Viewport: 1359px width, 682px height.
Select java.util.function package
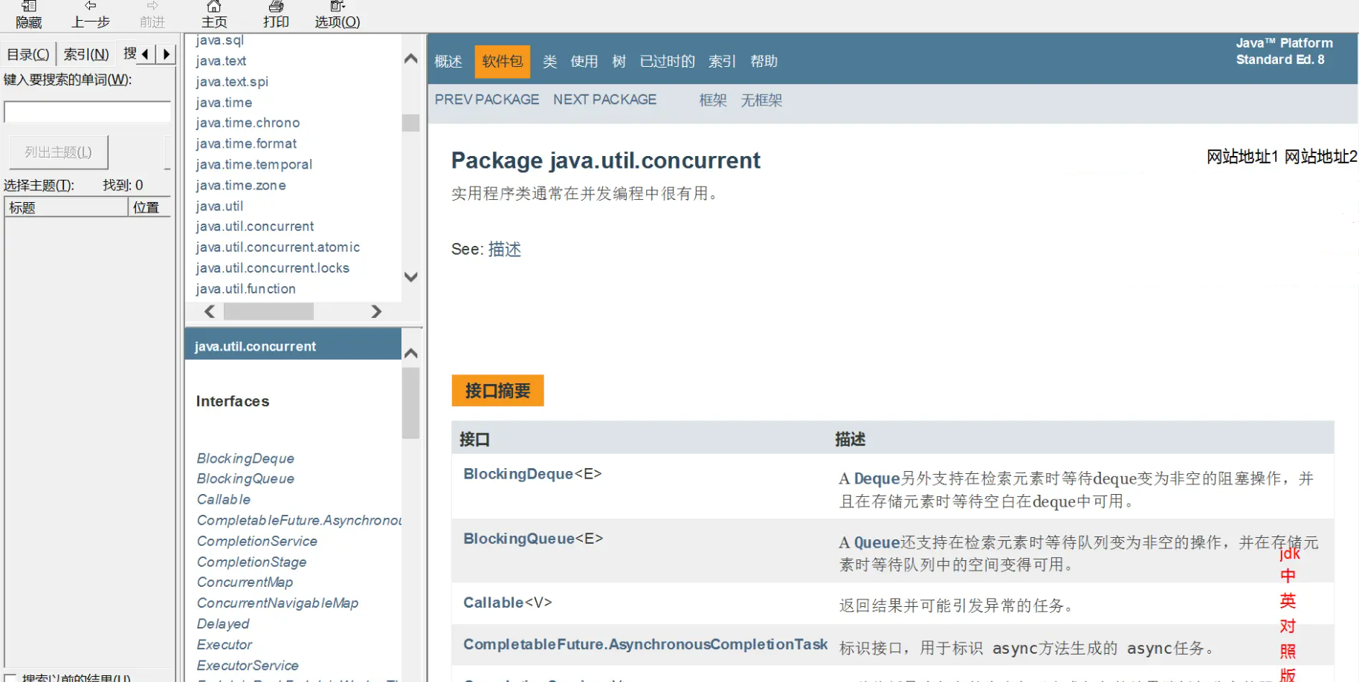(x=245, y=288)
